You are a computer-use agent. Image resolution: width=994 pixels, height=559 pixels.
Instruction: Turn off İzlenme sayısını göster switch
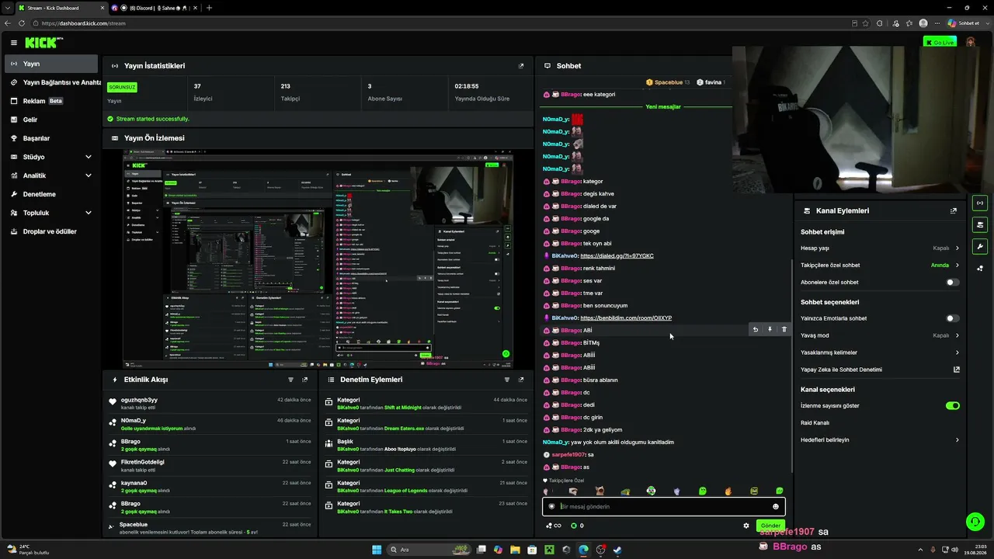[x=952, y=405]
